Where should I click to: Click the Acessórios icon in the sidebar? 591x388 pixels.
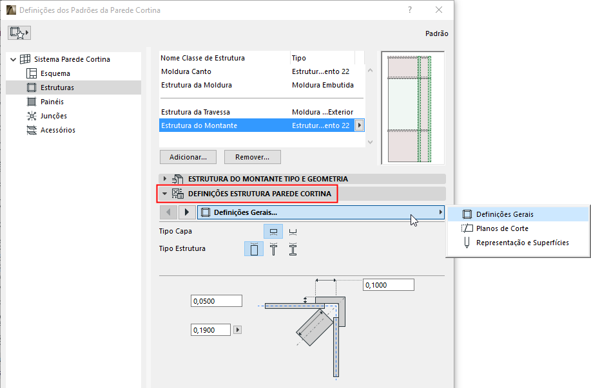[31, 130]
